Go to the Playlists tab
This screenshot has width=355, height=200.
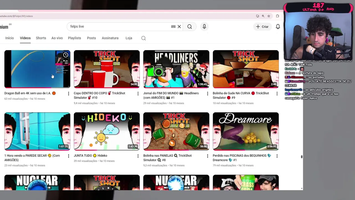point(74,38)
